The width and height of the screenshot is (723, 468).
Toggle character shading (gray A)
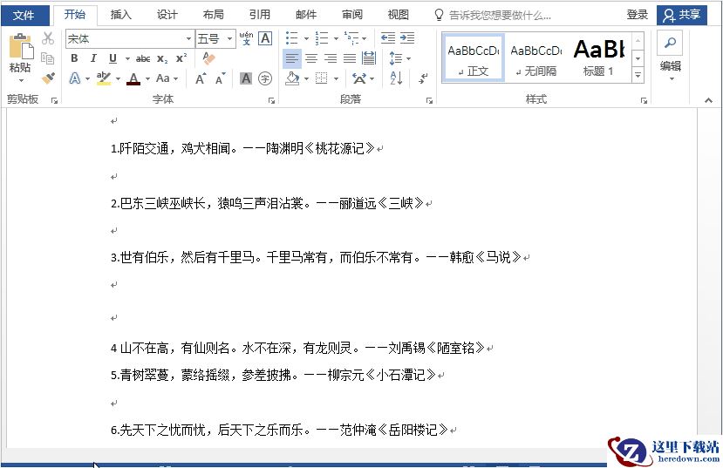click(246, 78)
